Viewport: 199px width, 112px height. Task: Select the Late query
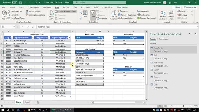[x=174, y=86]
